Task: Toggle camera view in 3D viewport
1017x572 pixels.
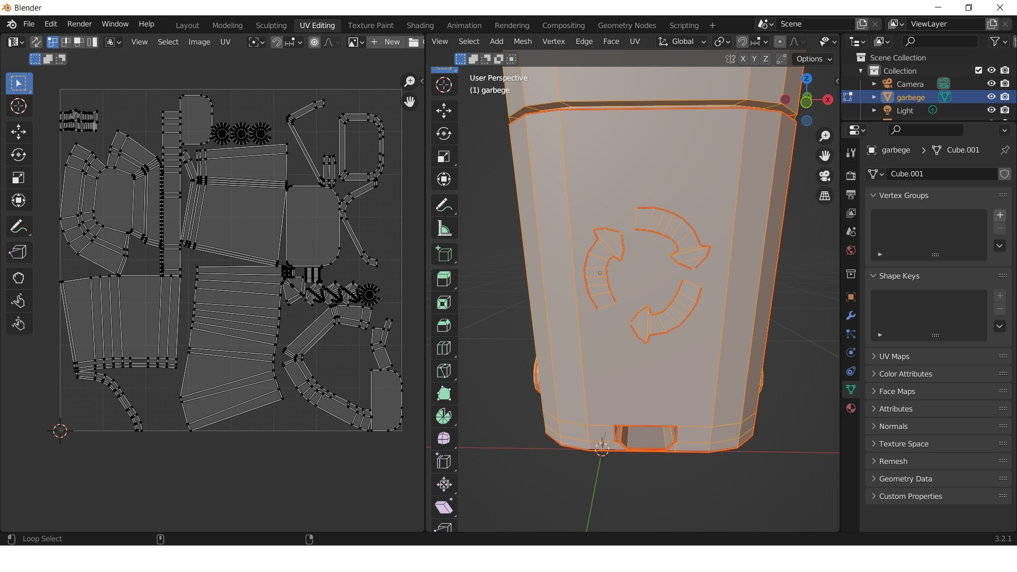Action: click(825, 176)
